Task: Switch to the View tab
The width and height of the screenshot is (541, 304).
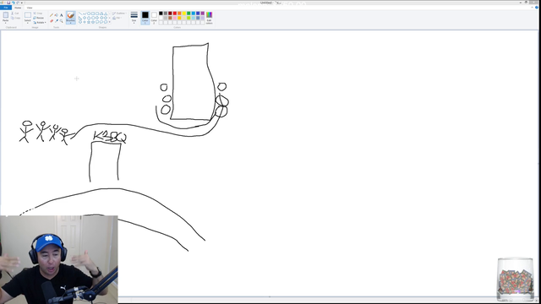Action: tap(30, 8)
